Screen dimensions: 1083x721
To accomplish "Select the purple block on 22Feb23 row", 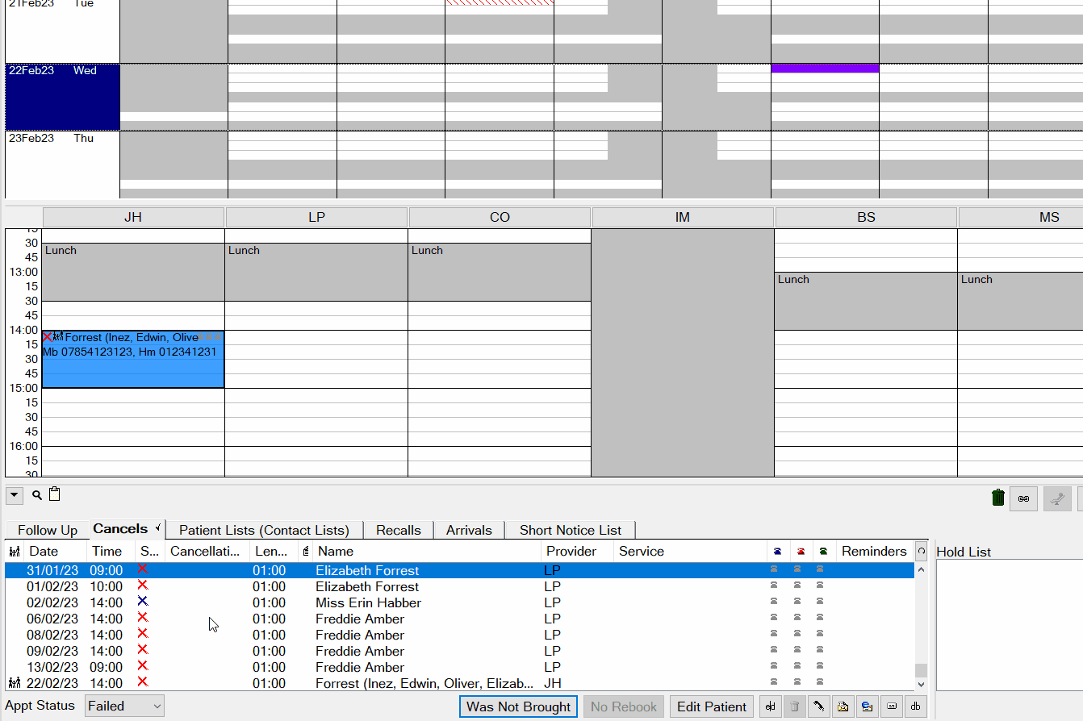I will coord(825,69).
